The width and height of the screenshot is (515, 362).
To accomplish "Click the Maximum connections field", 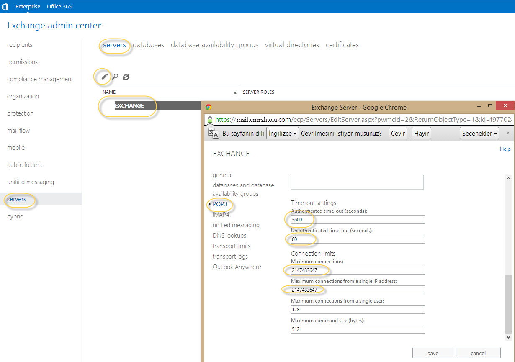I will tap(358, 270).
